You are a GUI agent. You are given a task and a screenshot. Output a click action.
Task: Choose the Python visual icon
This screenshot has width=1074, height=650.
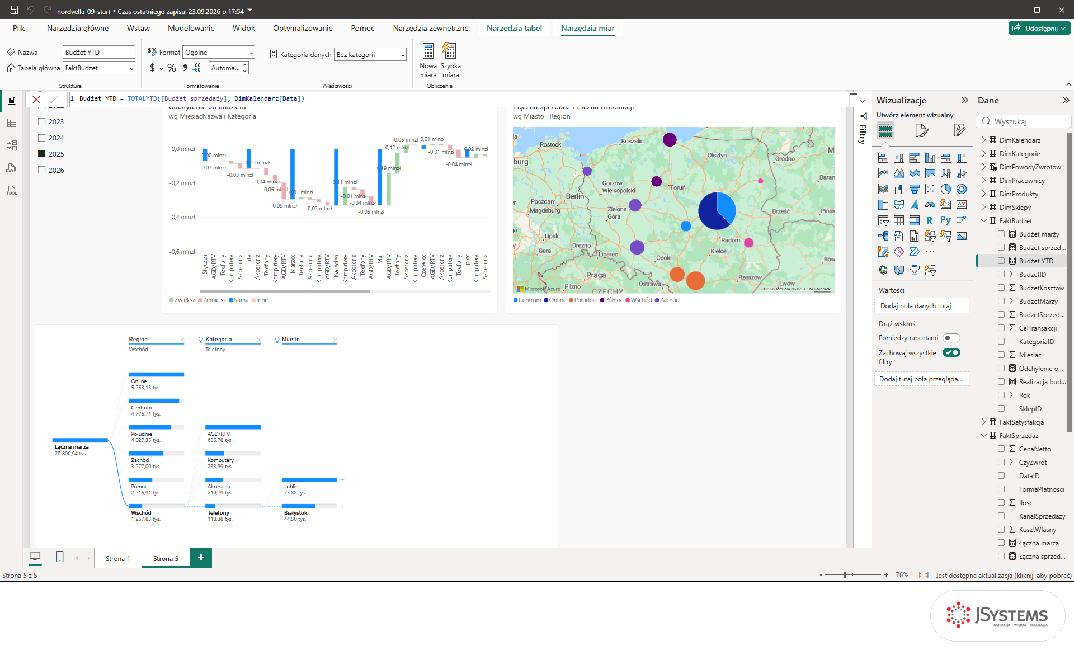(946, 220)
